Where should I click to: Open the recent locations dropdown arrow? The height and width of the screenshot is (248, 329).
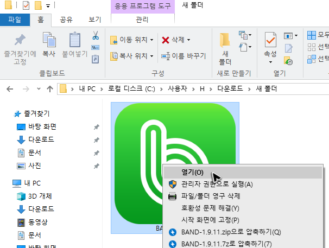pos(39,89)
